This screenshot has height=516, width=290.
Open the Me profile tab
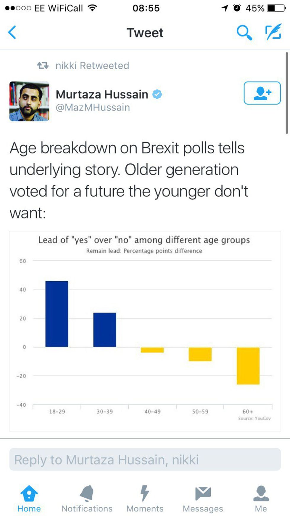(x=261, y=499)
